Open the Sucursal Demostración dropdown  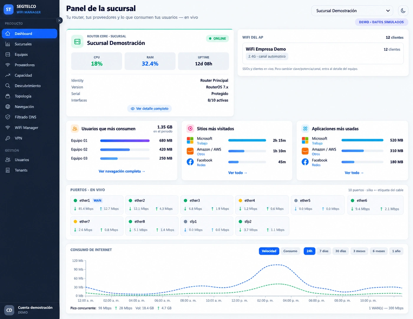[x=352, y=11]
